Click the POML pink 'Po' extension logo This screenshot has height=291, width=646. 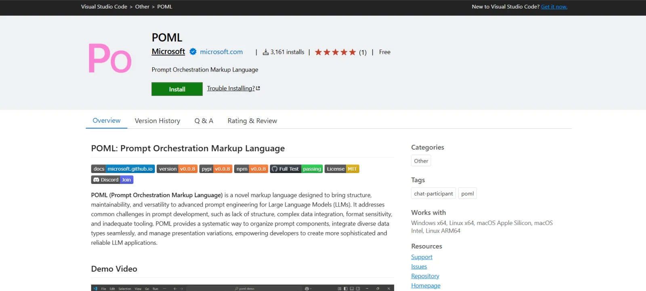click(110, 58)
